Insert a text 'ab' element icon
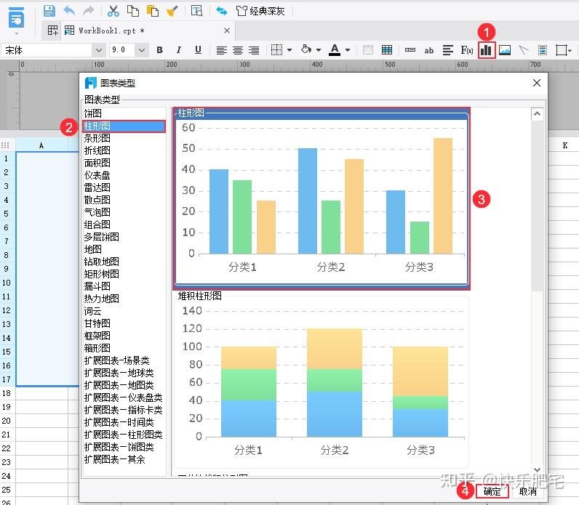 [428, 51]
